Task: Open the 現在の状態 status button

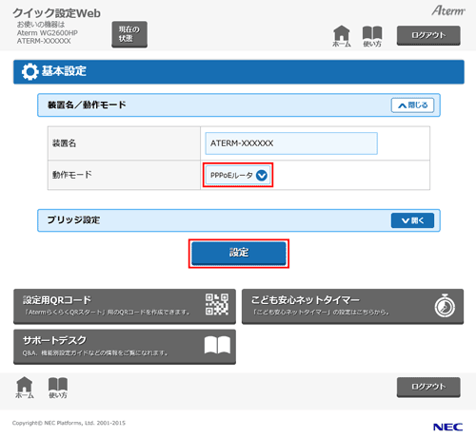Action: (129, 34)
